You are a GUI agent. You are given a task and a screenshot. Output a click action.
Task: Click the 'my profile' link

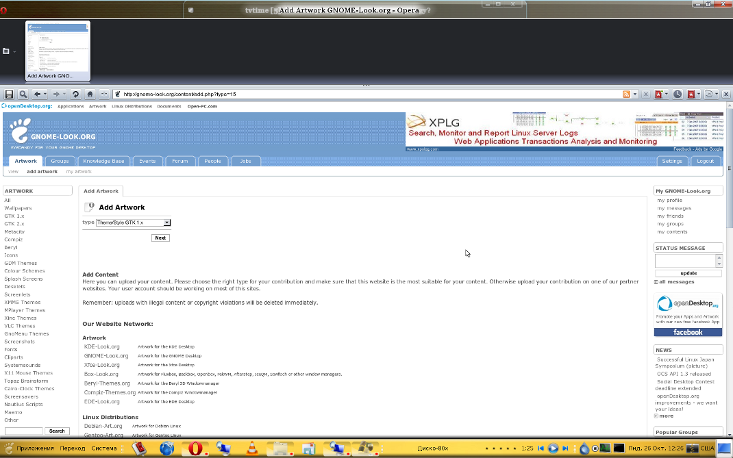coord(670,200)
